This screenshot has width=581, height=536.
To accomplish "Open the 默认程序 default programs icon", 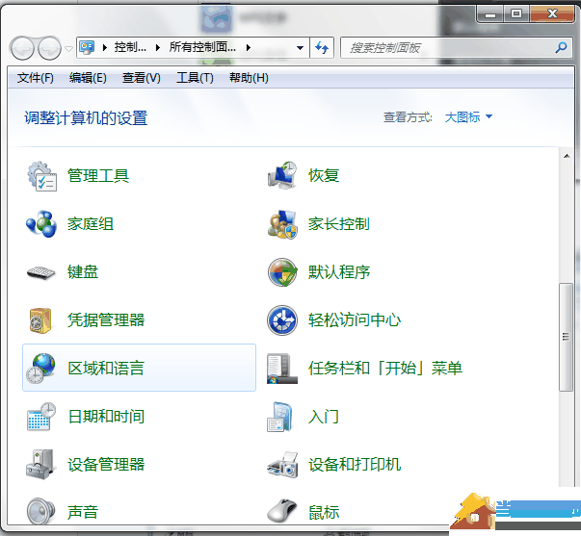I will pos(282,272).
